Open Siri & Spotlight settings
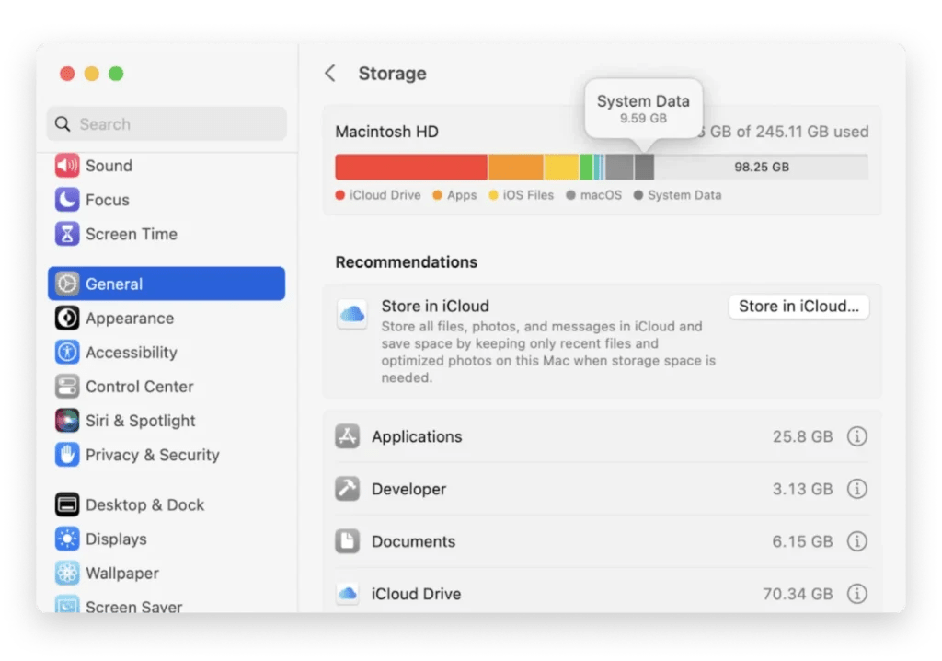 point(140,421)
